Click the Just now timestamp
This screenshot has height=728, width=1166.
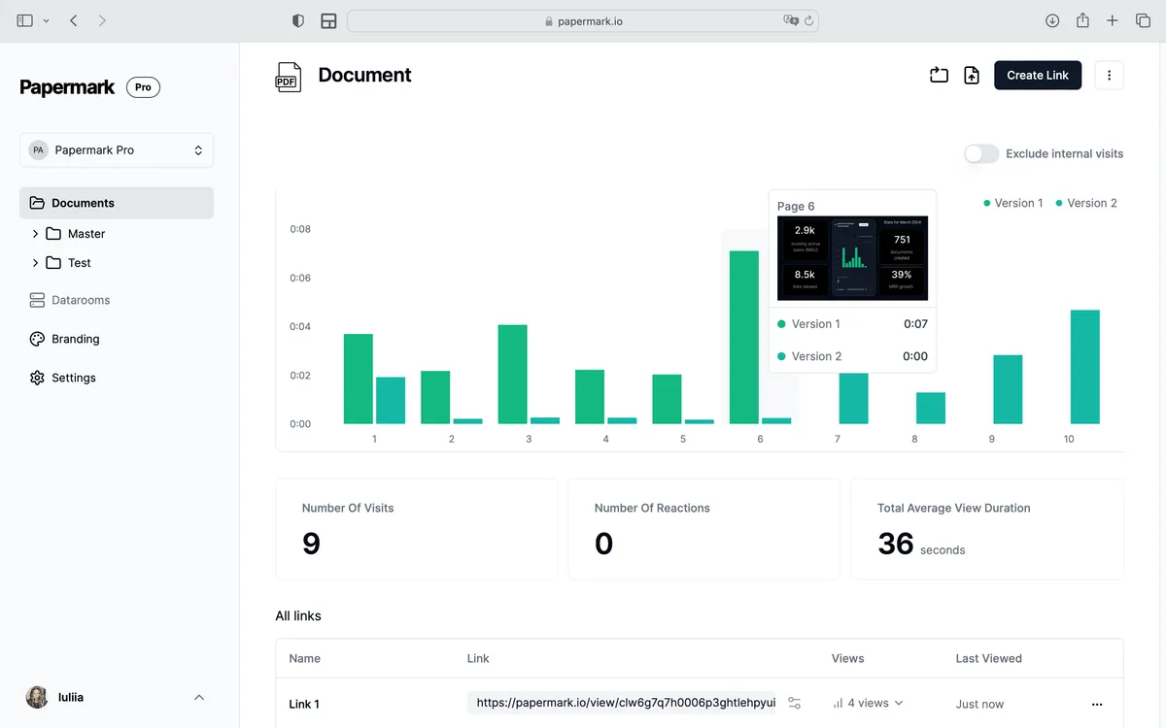[979, 704]
